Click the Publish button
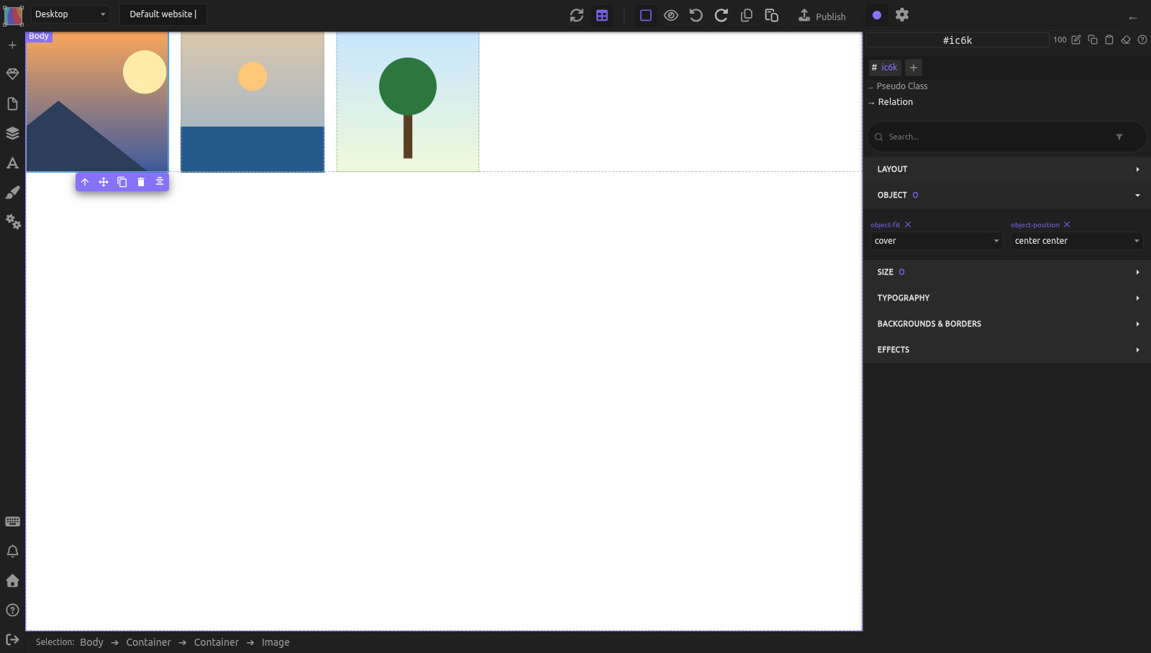The width and height of the screenshot is (1151, 653). (x=822, y=16)
